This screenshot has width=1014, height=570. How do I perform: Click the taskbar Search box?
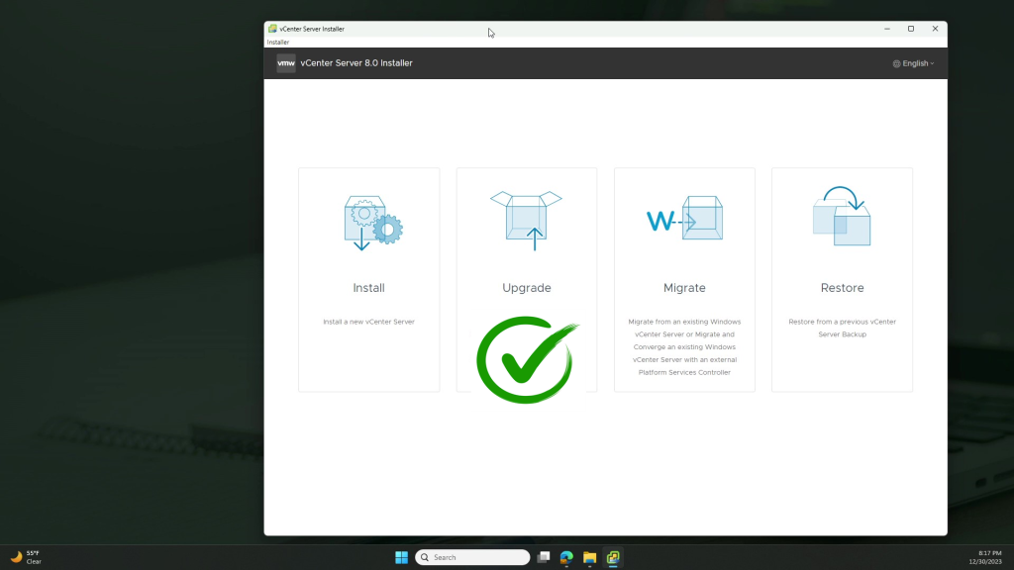click(472, 557)
